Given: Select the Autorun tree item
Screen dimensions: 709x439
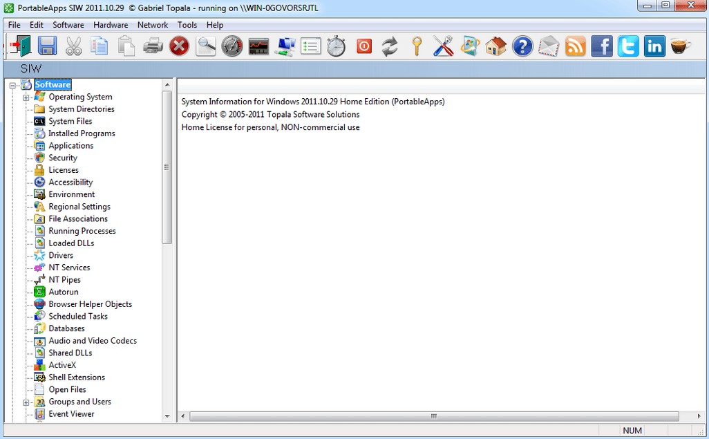Looking at the screenshot, I should [64, 292].
